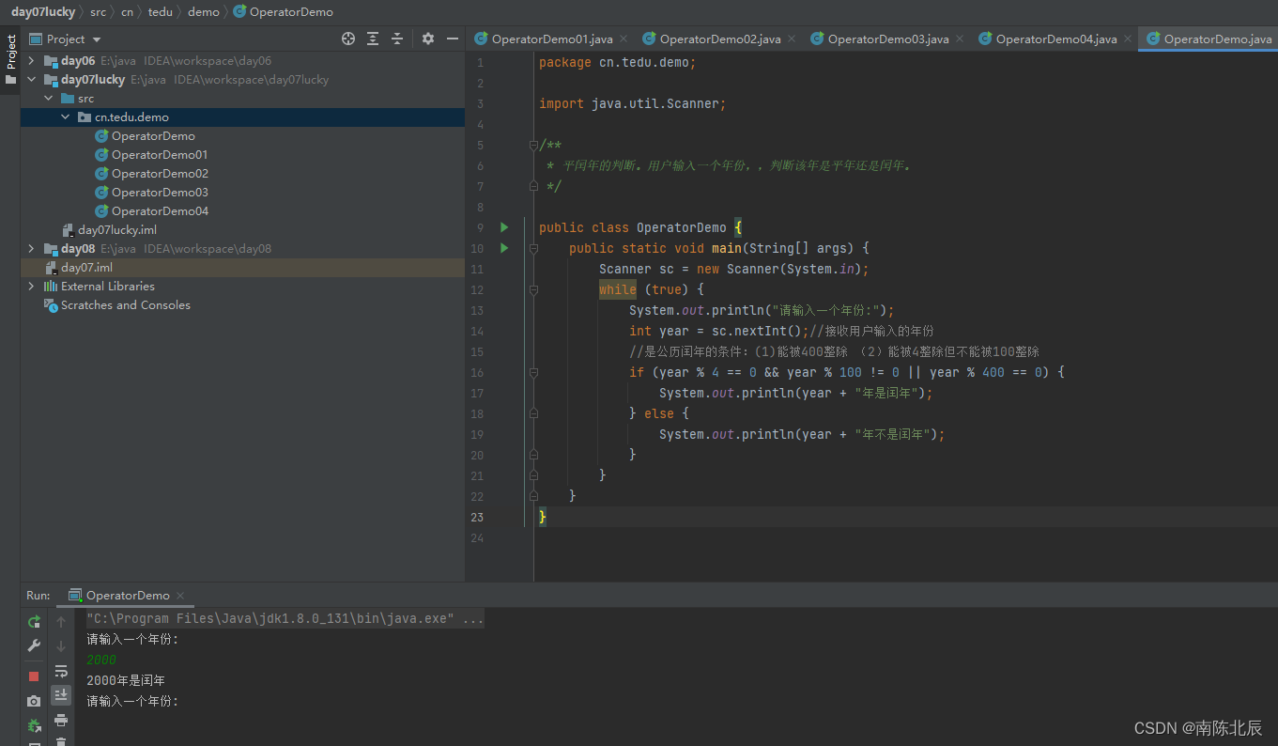The height and width of the screenshot is (746, 1278).
Task: Open Project panel gear settings
Action: [428, 39]
